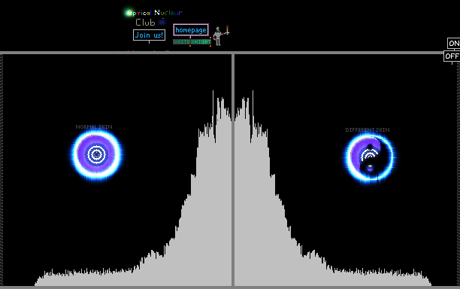Click the NORMAL SKIN label
This screenshot has height=289, width=460.
click(x=94, y=127)
